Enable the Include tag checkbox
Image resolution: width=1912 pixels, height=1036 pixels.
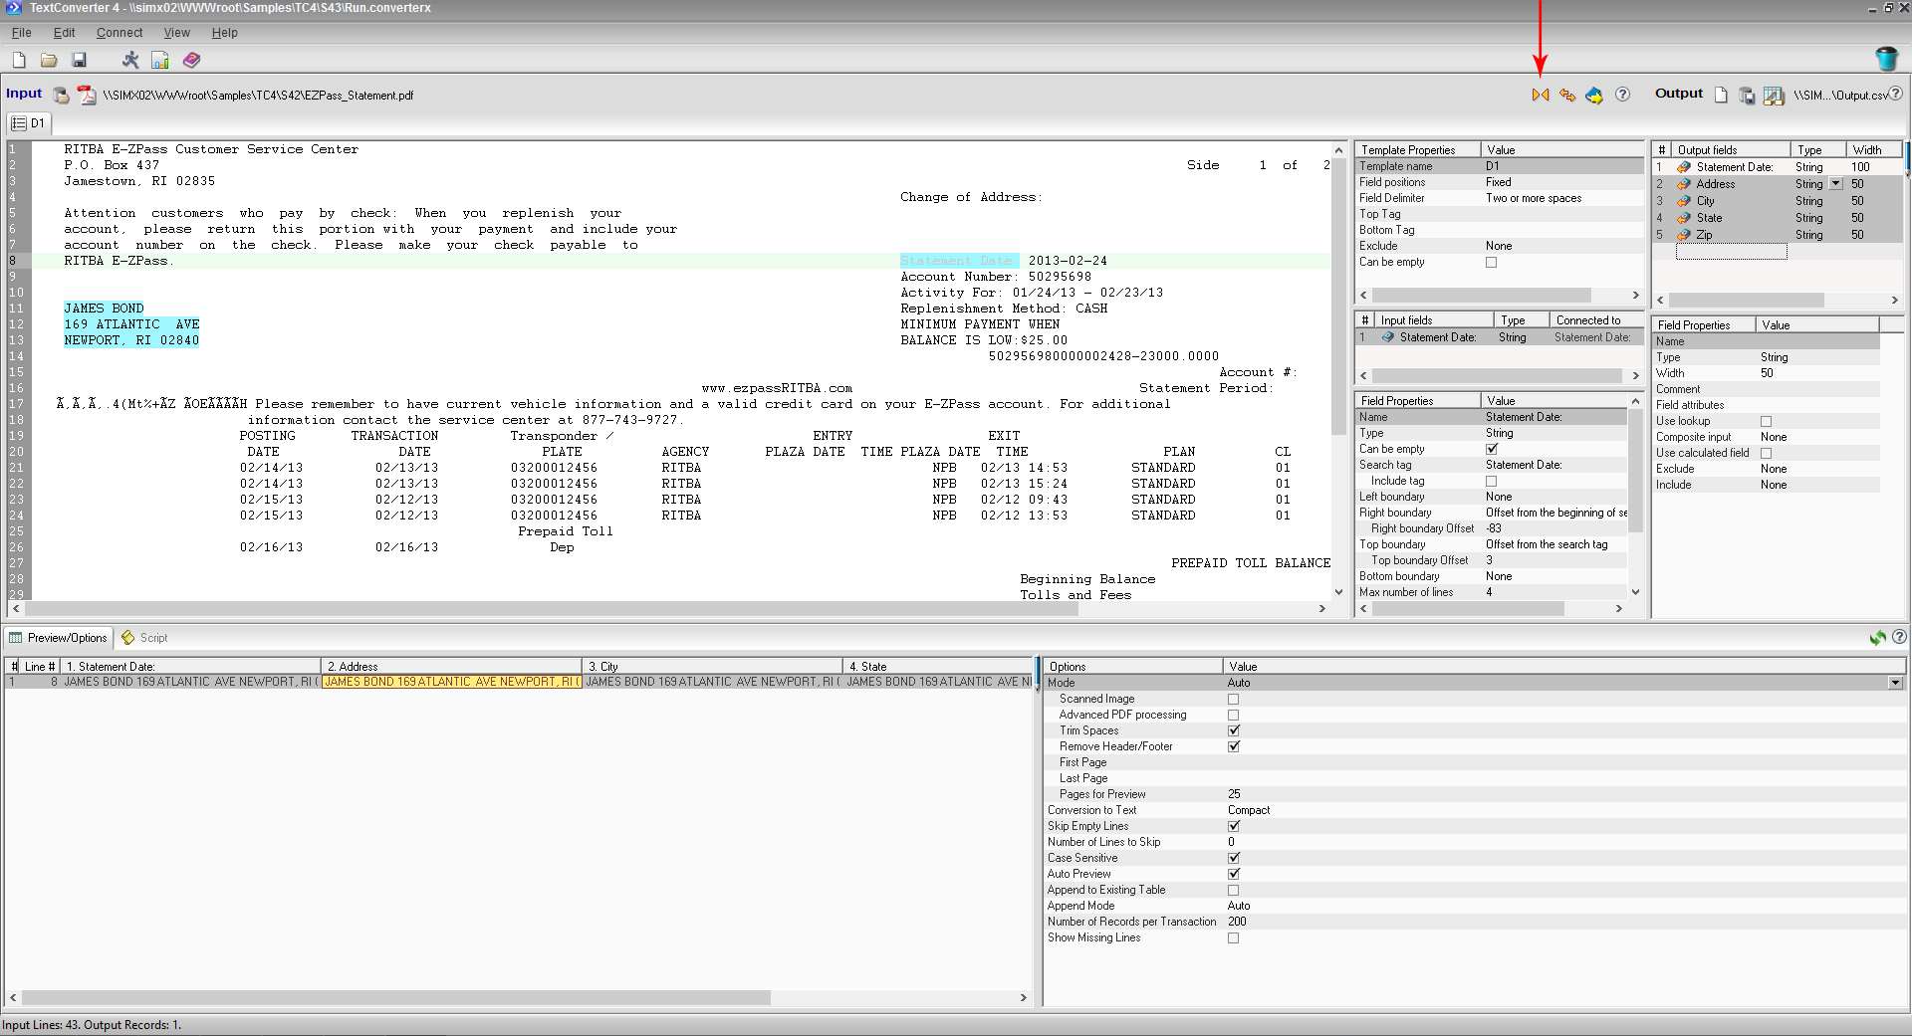coord(1492,482)
